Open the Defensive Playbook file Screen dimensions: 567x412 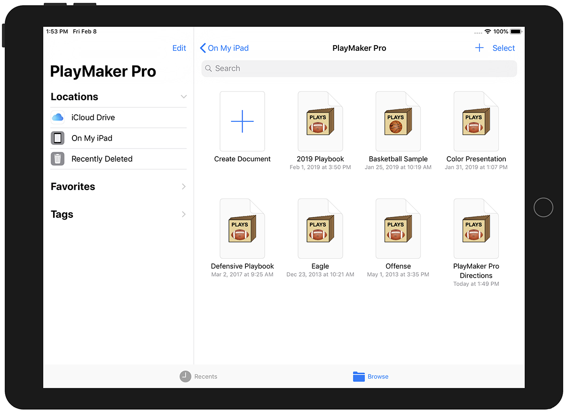click(x=242, y=229)
